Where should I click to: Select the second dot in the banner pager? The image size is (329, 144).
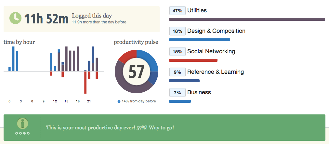(20, 133)
